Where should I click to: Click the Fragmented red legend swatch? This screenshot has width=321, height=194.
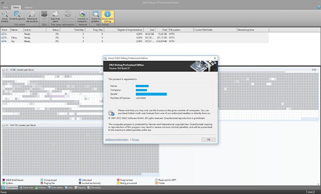click(x=118, y=180)
